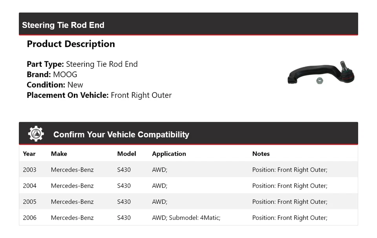Click the Steering Tie Rod End header
This screenshot has height=238, width=377.
(63, 25)
